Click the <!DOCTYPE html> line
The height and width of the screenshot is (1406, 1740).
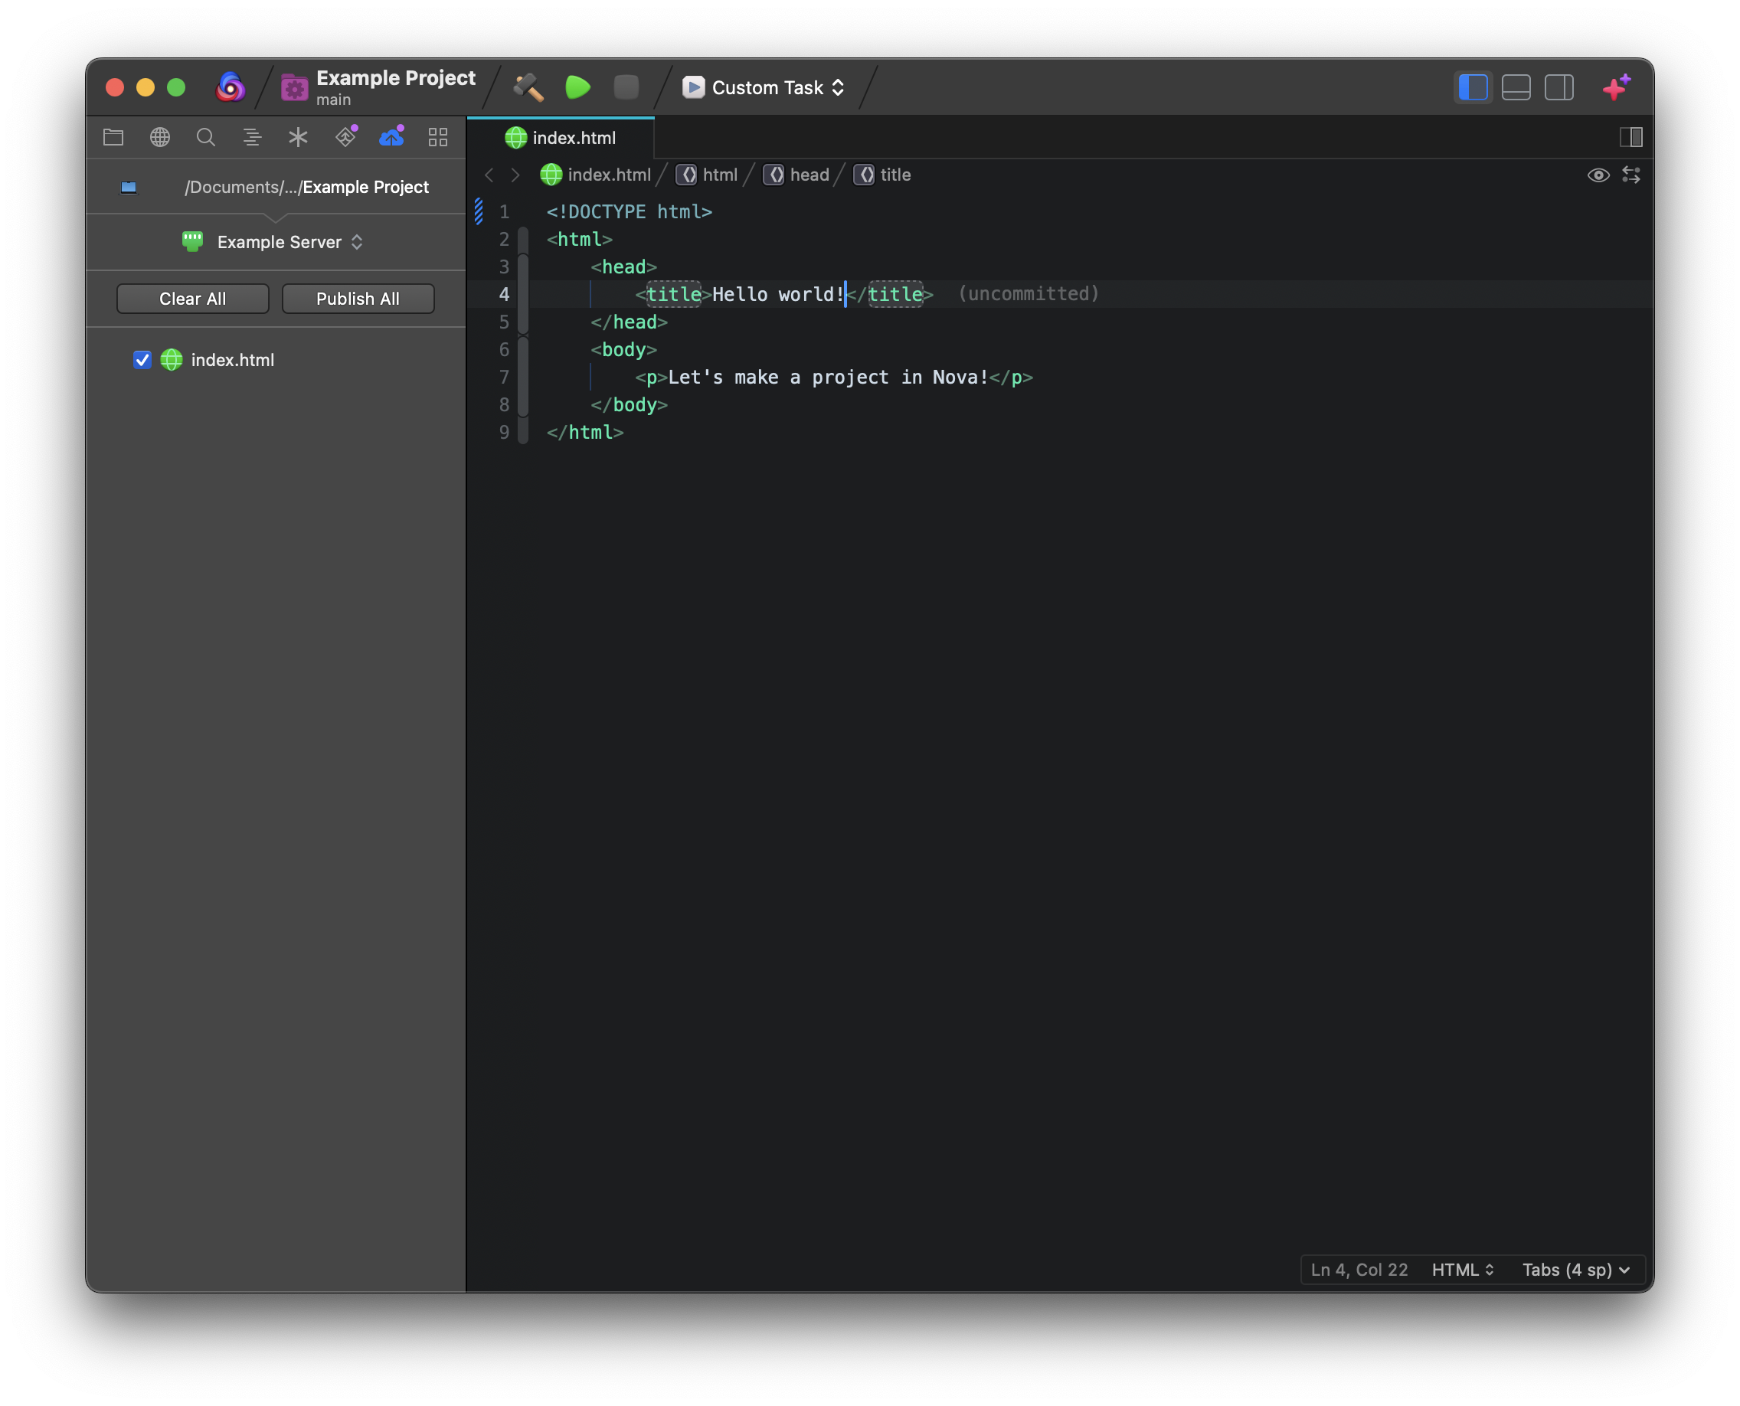point(630,212)
